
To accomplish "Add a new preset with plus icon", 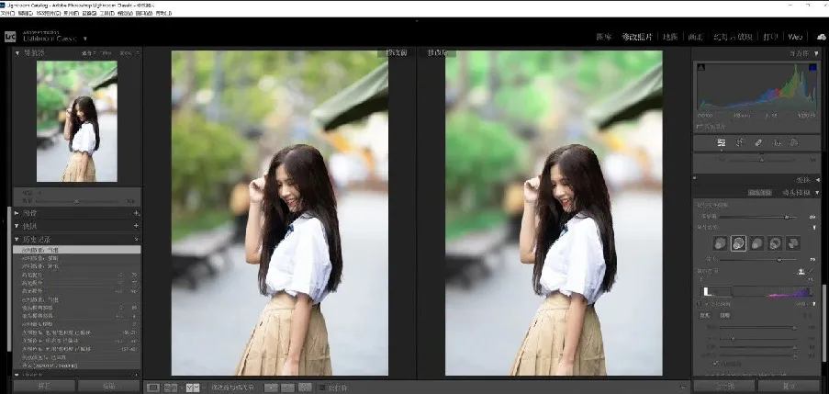I will pyautogui.click(x=136, y=213).
